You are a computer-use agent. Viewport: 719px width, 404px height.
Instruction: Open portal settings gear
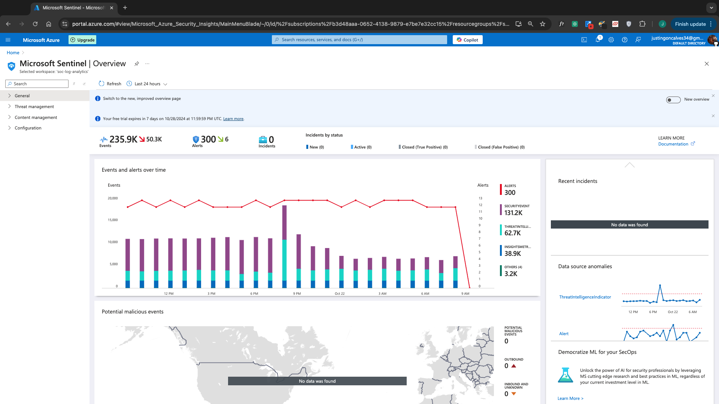tap(611, 40)
